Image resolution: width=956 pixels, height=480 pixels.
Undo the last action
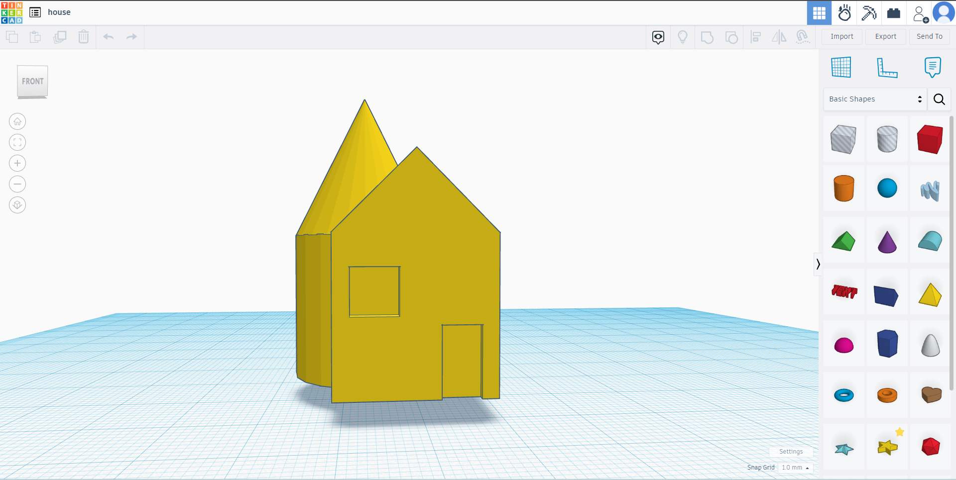(x=109, y=37)
